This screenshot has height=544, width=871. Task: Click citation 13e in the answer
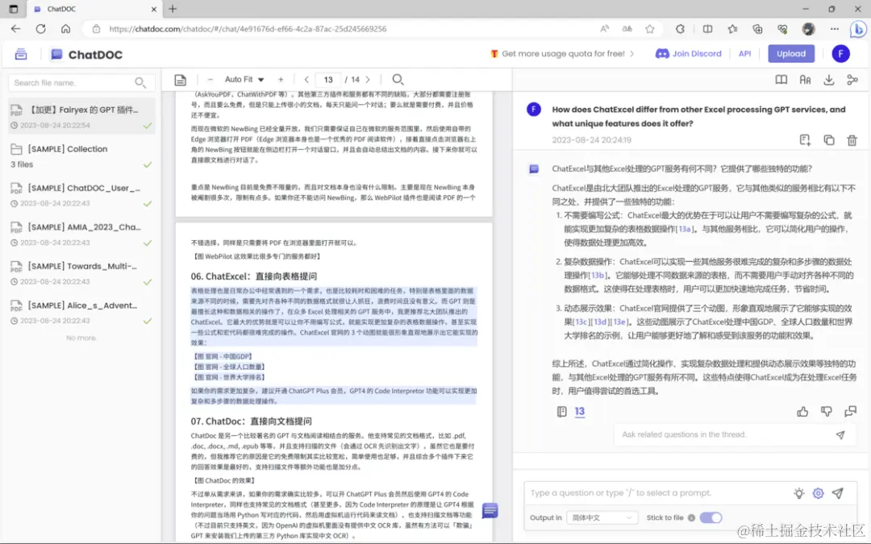(x=620, y=322)
